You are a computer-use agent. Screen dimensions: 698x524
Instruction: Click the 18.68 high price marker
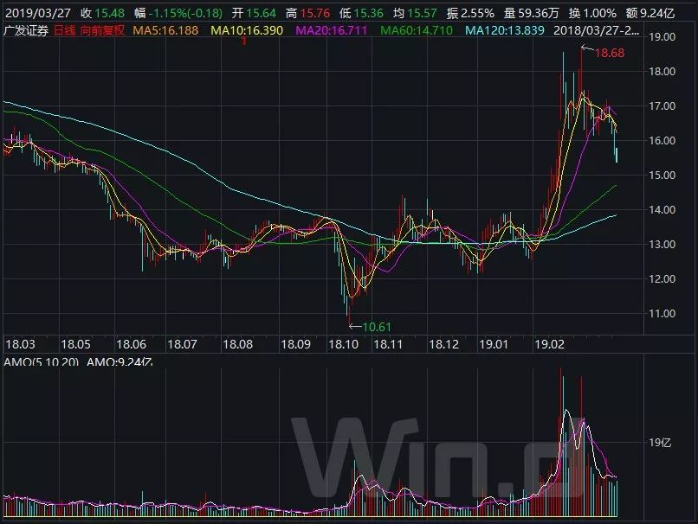click(x=610, y=54)
